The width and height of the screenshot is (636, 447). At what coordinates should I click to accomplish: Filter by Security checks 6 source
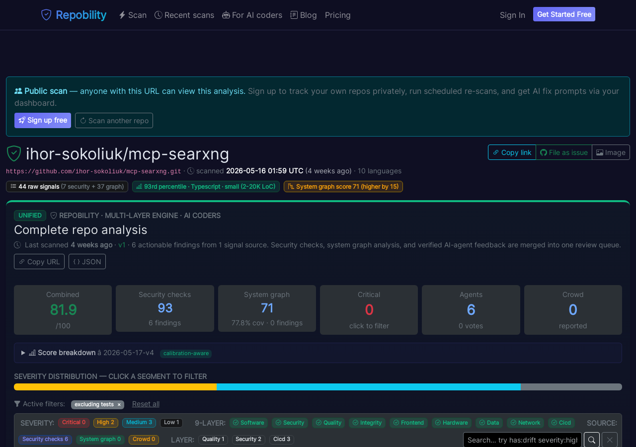pyautogui.click(x=45, y=440)
